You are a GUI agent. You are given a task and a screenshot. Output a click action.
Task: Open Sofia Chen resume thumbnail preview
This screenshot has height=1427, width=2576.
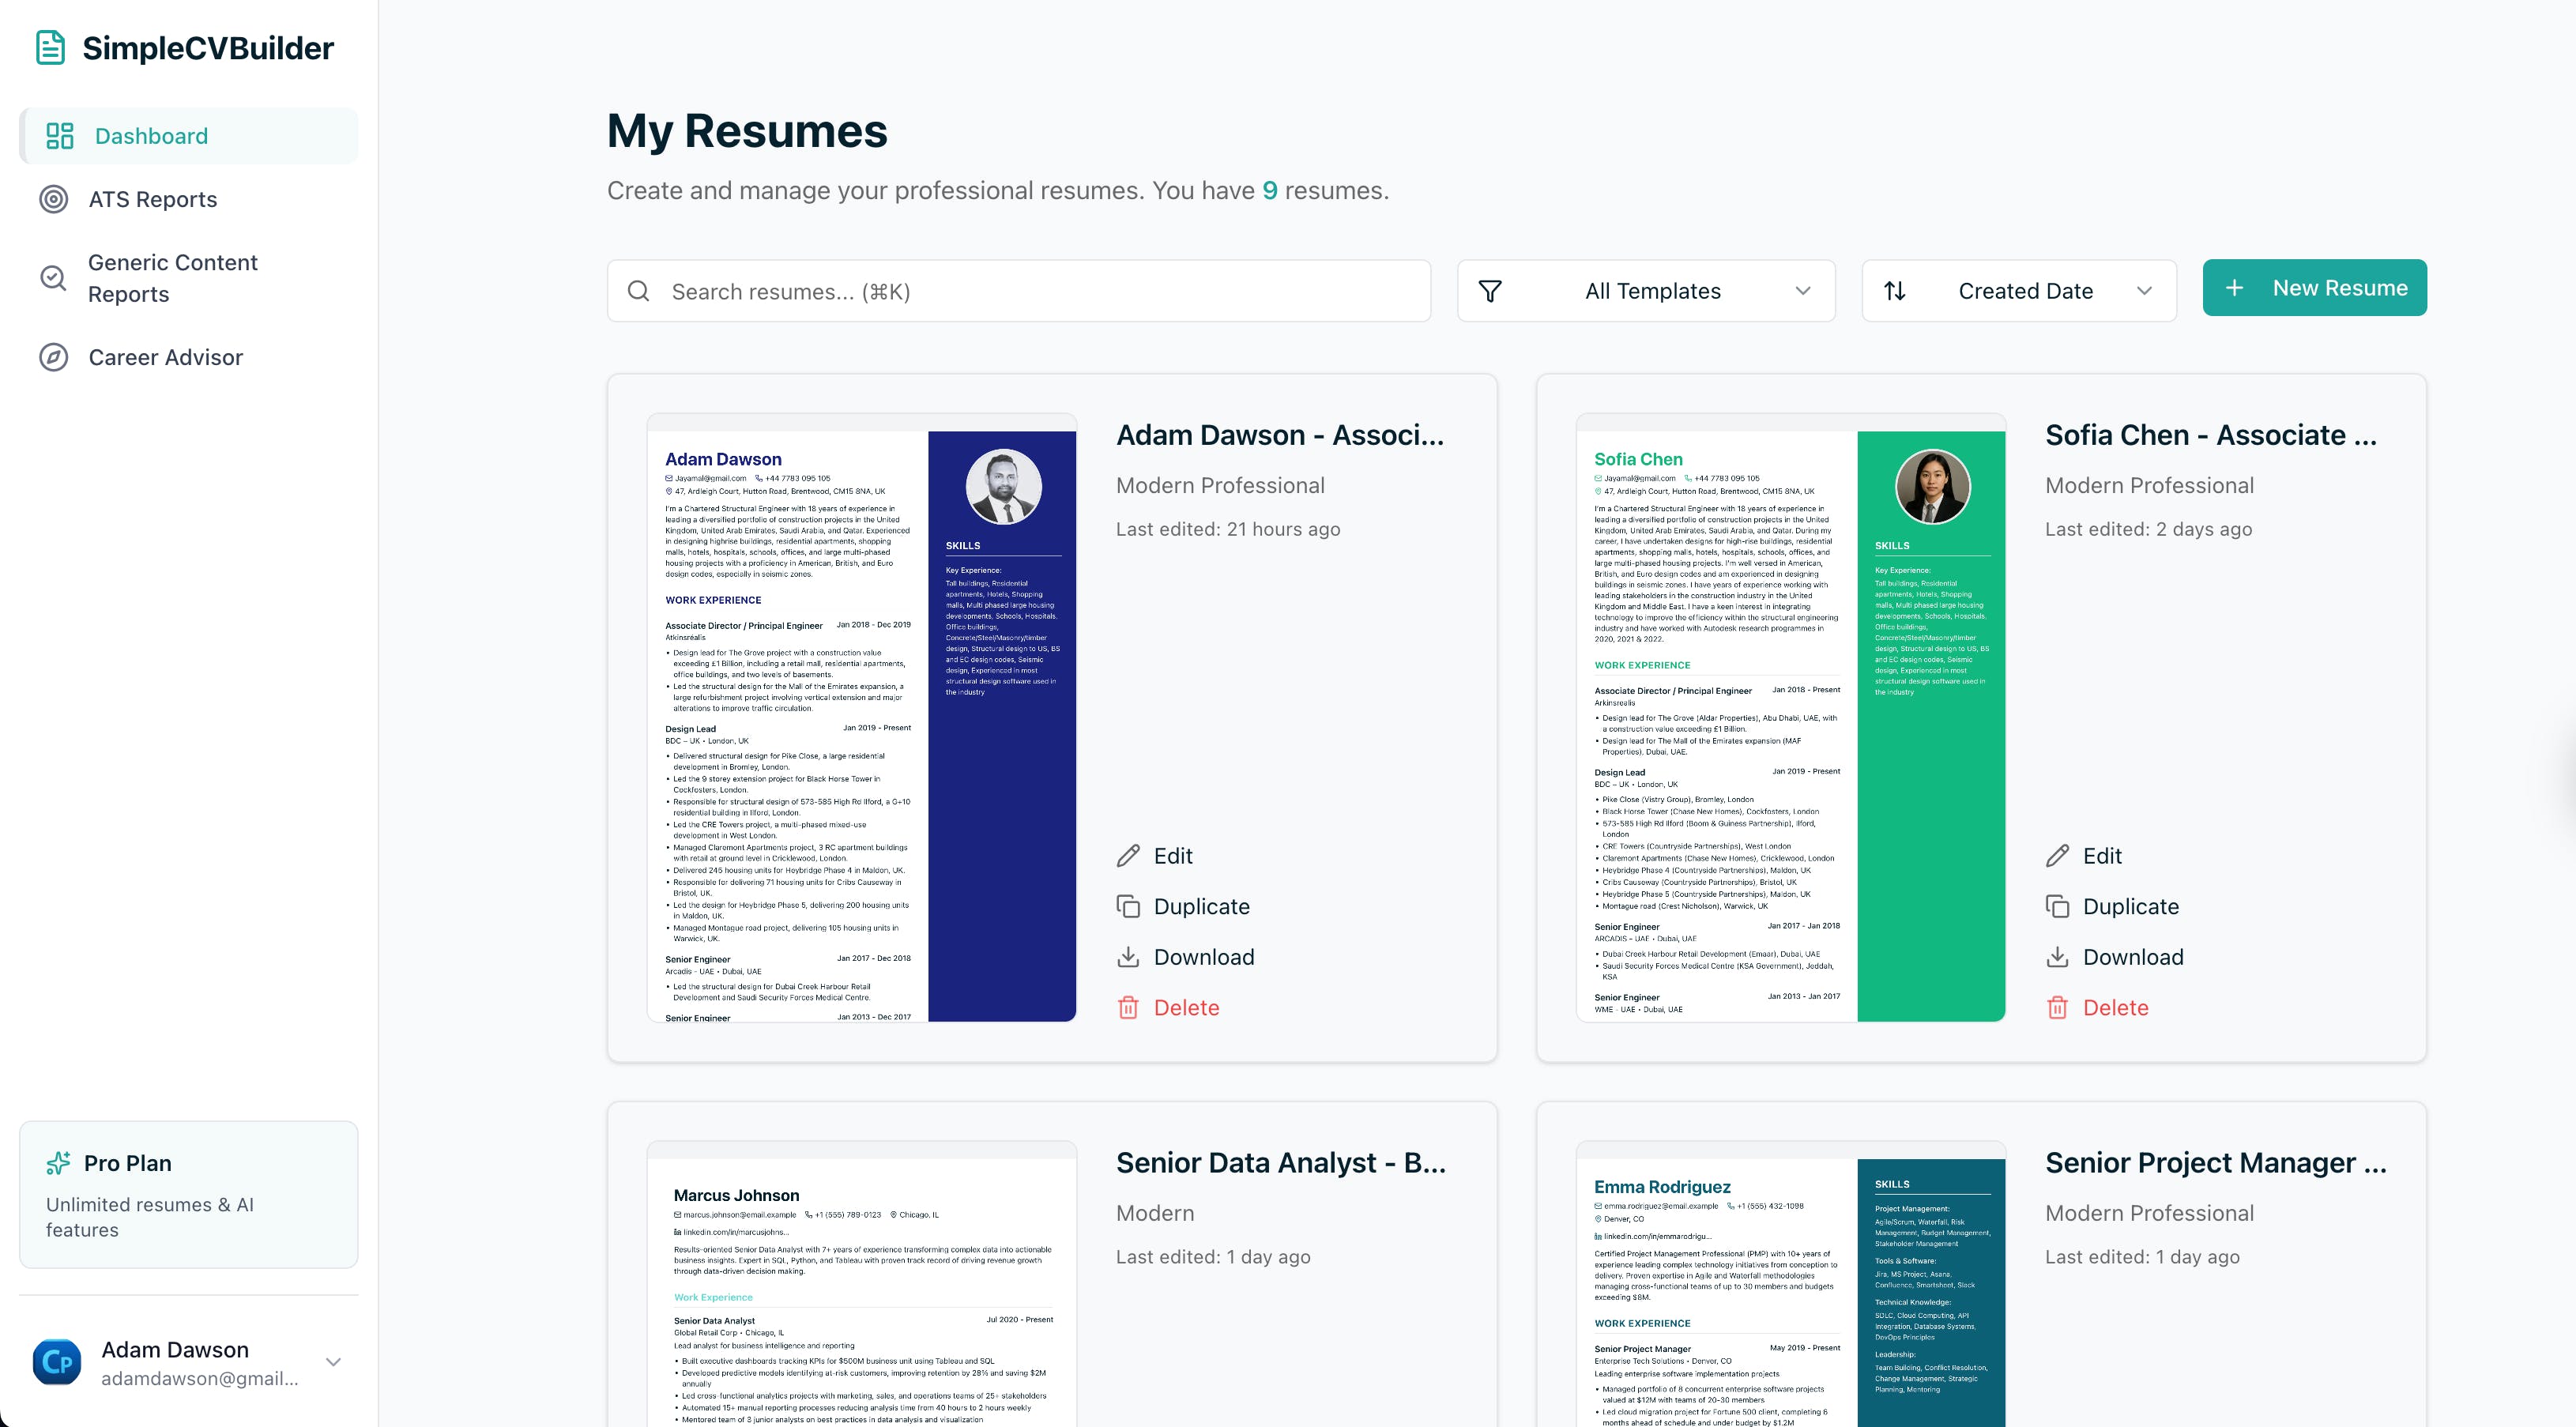1790,718
